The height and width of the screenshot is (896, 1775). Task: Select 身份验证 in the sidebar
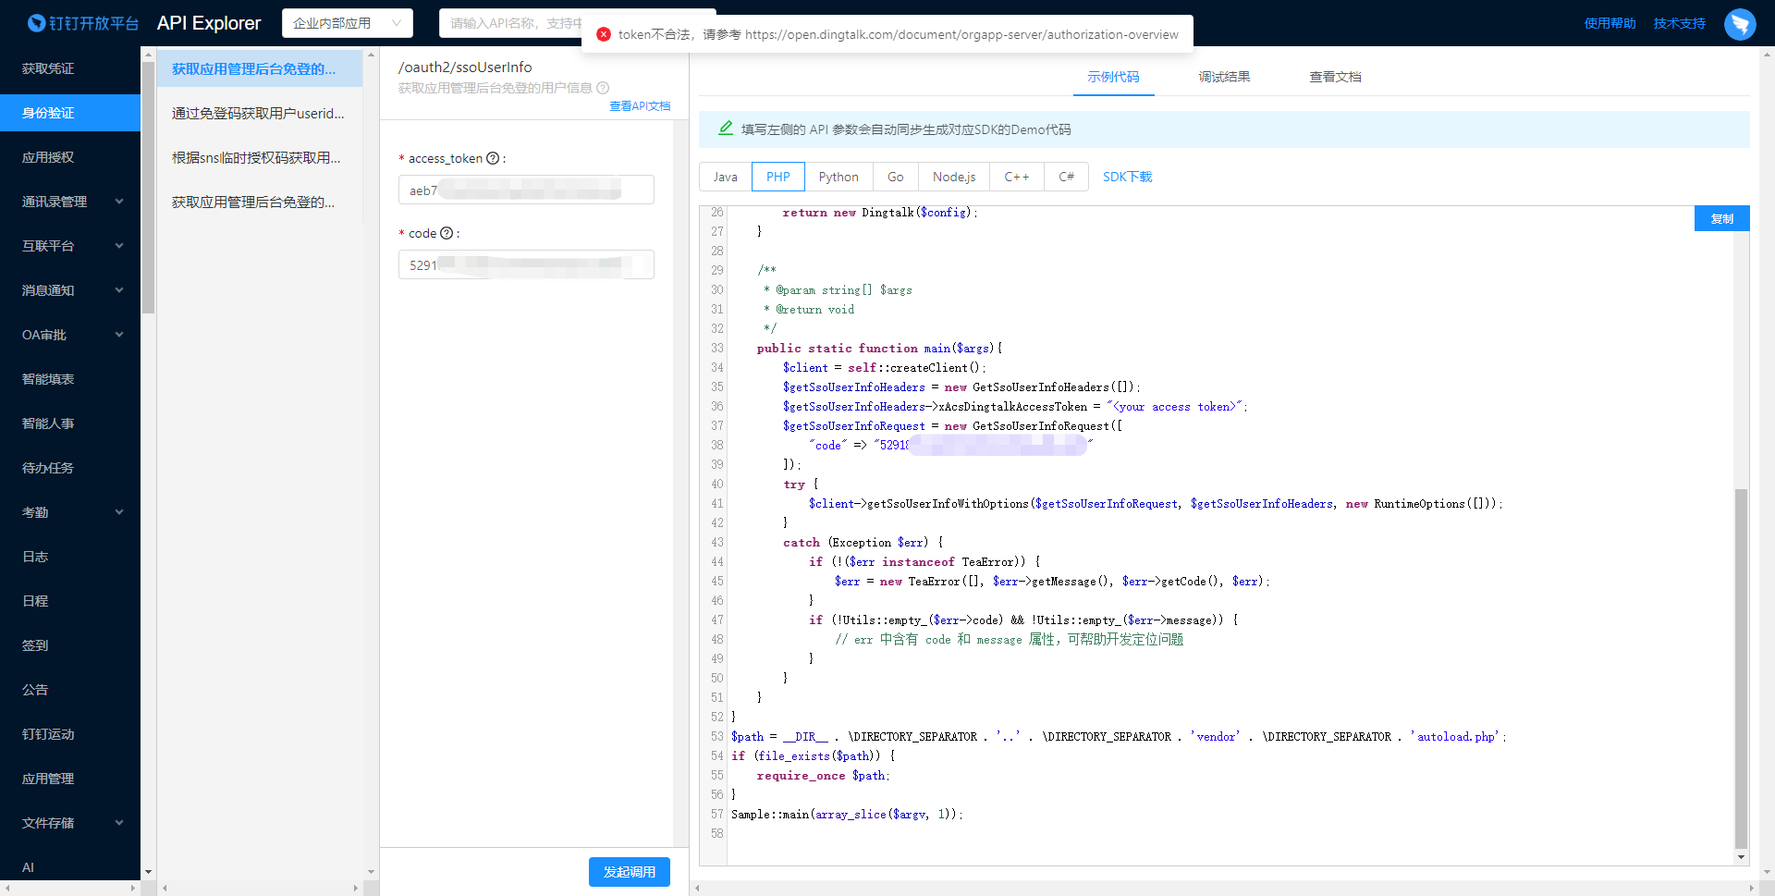click(x=70, y=113)
